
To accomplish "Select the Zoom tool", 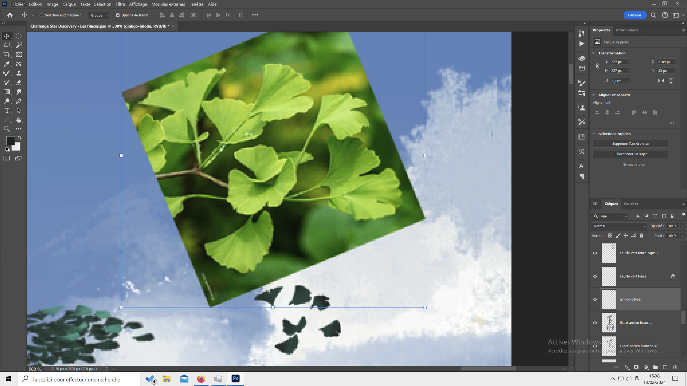I will pos(7,129).
